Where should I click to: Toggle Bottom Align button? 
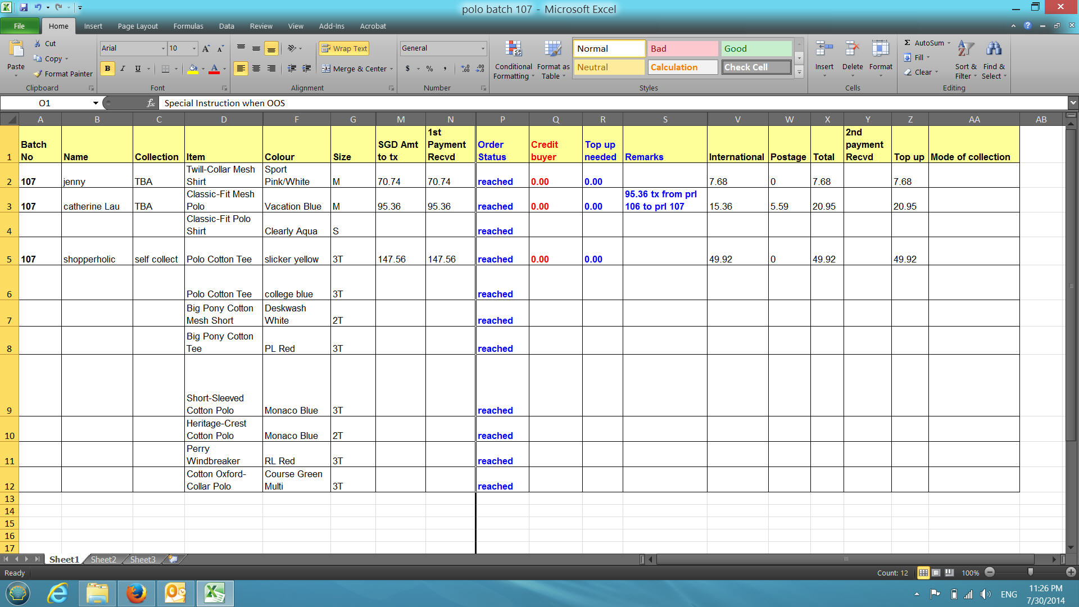coord(271,48)
